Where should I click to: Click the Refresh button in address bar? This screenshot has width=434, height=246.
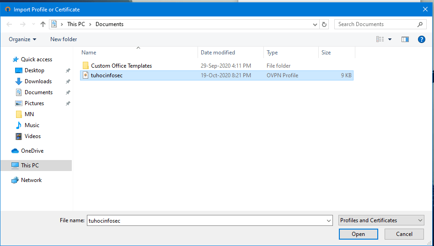pos(324,24)
